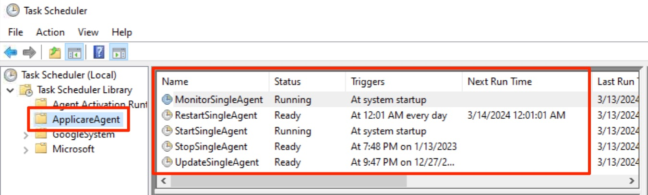The height and width of the screenshot is (195, 648).
Task: Select the RestartSingleAgent task row
Action: (216, 116)
